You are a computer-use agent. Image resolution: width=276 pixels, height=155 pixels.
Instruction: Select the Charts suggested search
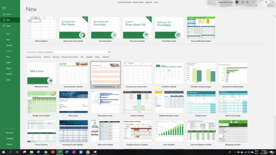tap(97, 57)
